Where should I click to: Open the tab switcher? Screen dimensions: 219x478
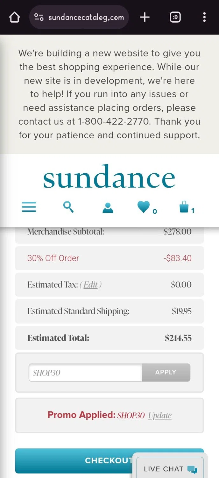point(175,17)
